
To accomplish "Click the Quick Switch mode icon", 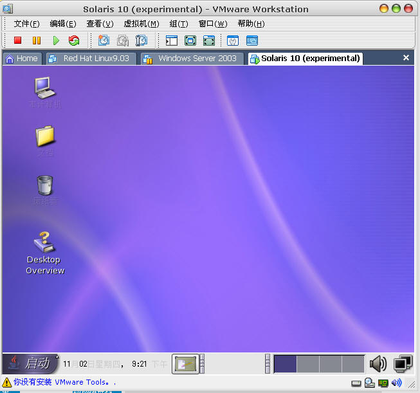I will 209,41.
